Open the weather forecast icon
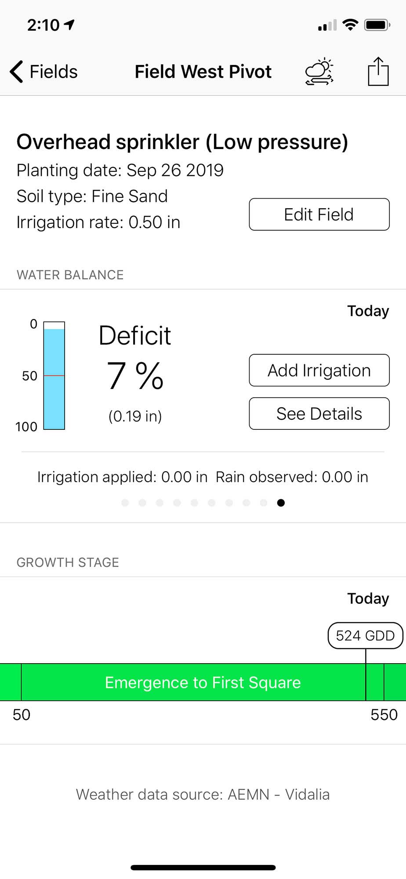The width and height of the screenshot is (406, 879). 319,71
